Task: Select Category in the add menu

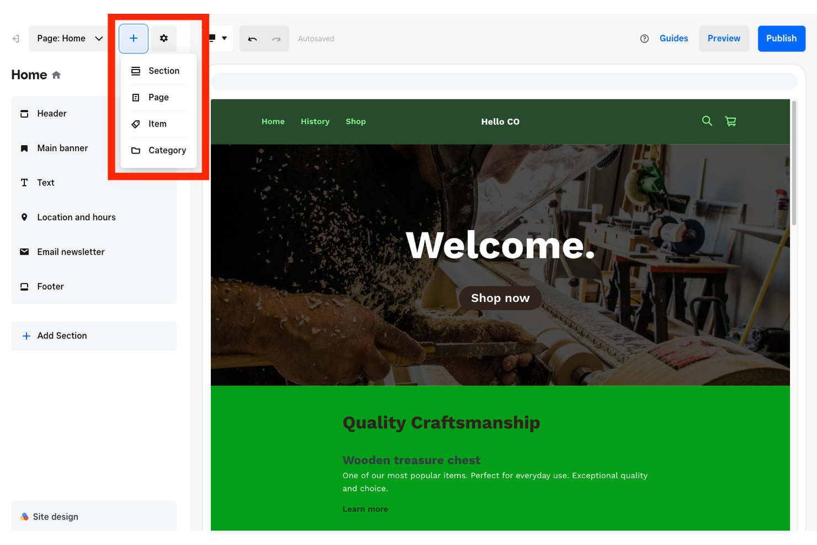Action: tap(167, 150)
